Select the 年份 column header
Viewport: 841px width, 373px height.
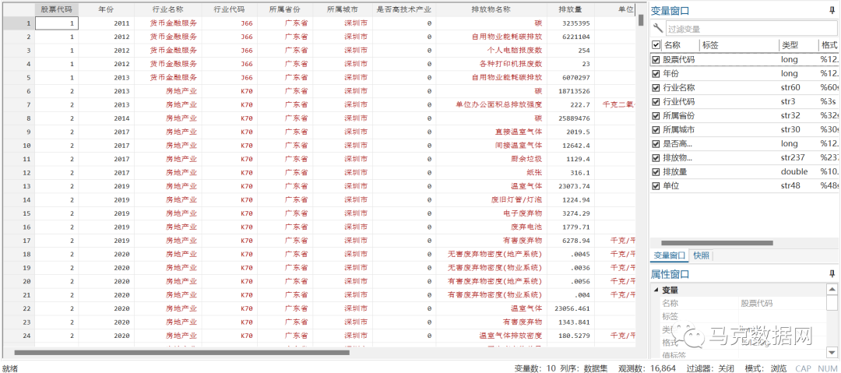pos(106,9)
